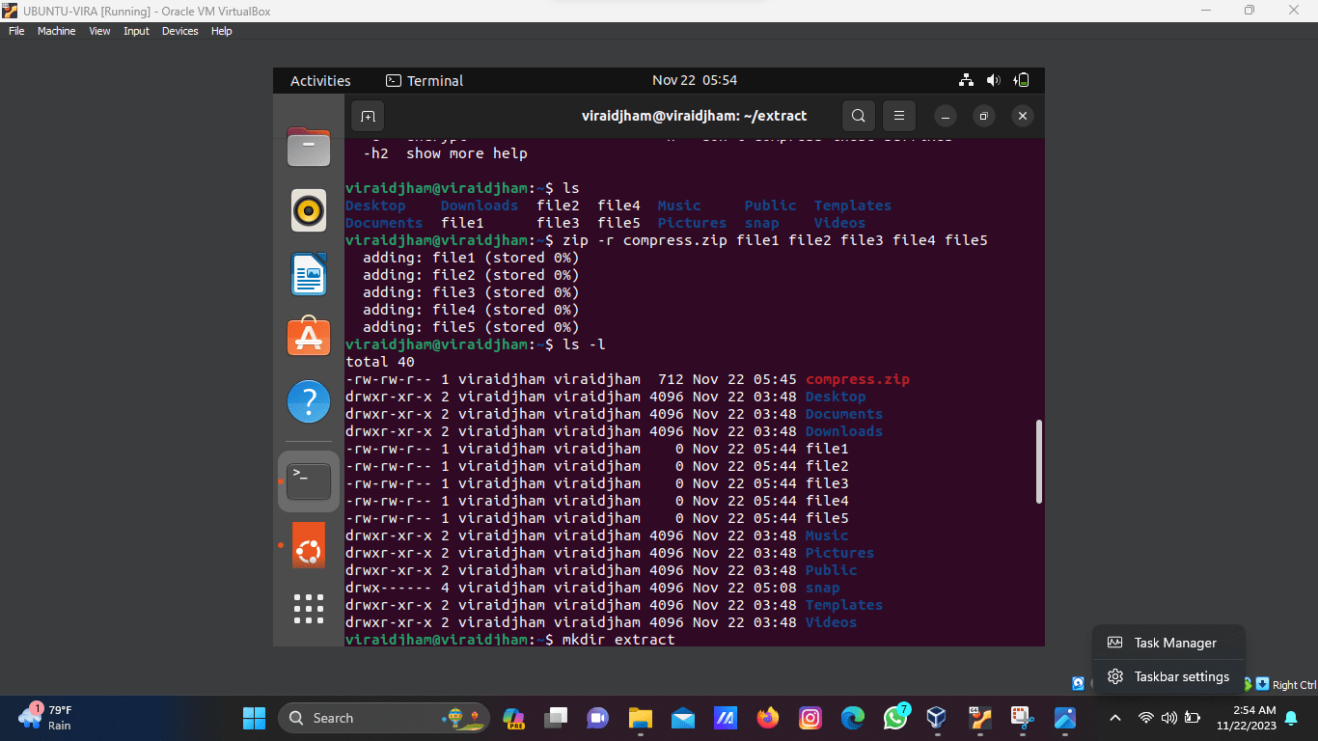
Task: Click '-h2 show more help' line
Action: pos(446,153)
